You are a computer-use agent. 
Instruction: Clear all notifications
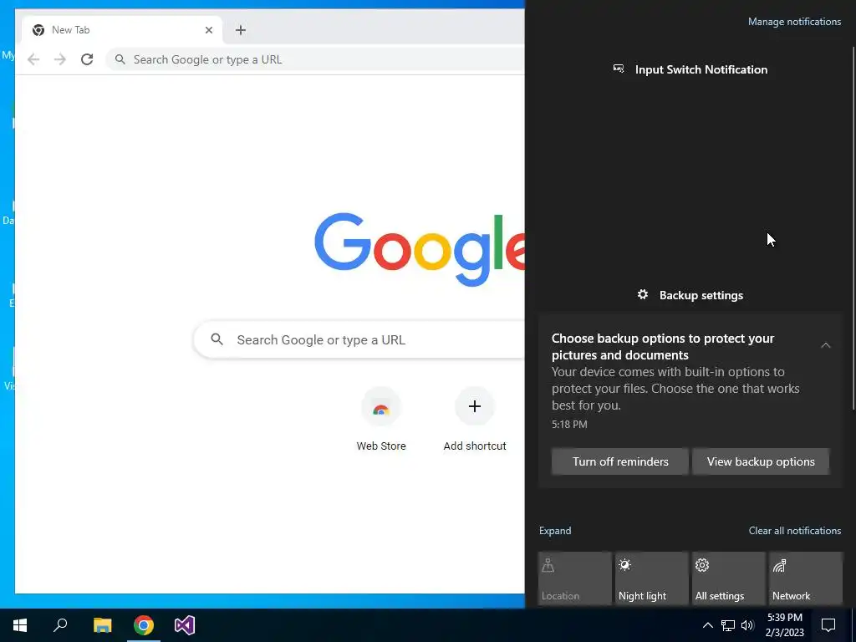[x=795, y=531]
